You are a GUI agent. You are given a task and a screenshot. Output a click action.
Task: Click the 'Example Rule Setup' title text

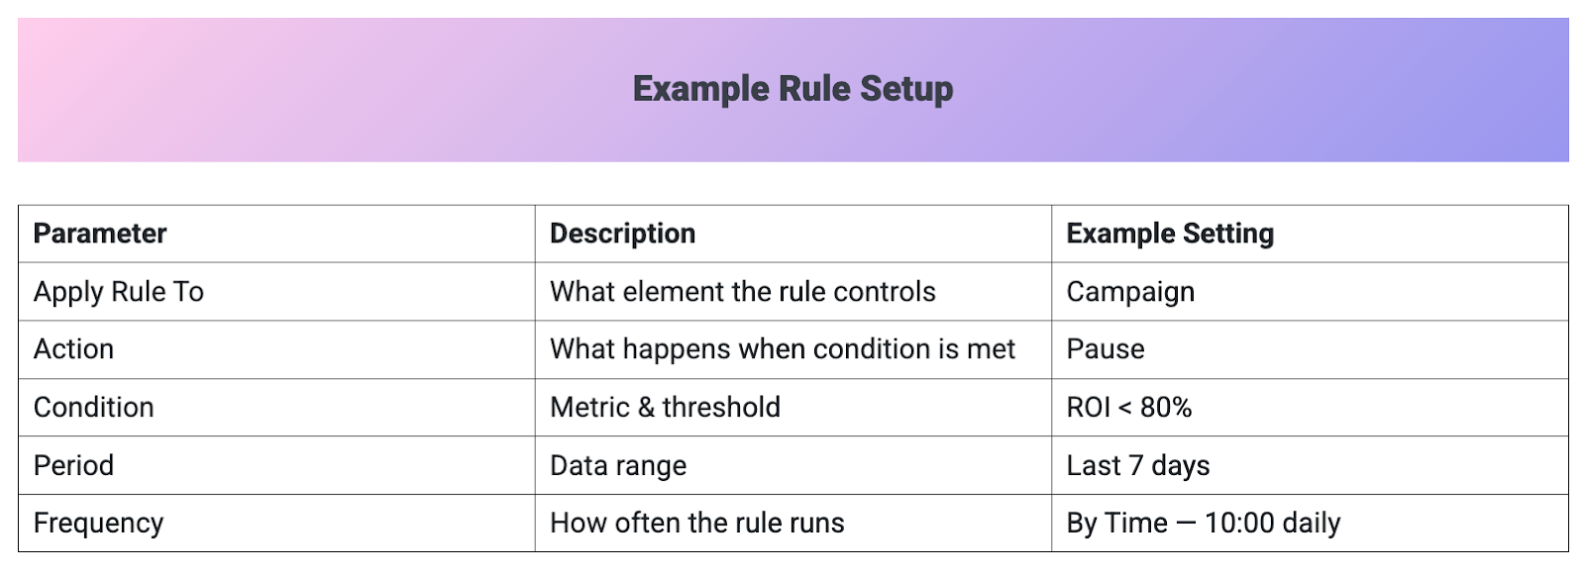[792, 89]
